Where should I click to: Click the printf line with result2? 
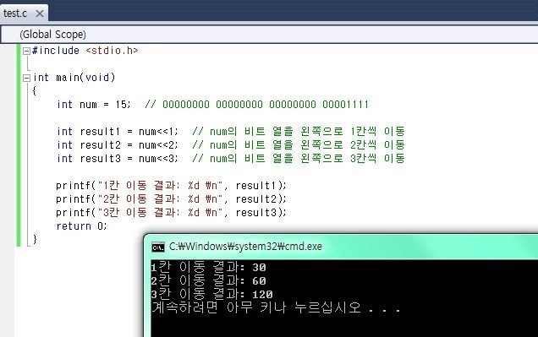(x=171, y=199)
